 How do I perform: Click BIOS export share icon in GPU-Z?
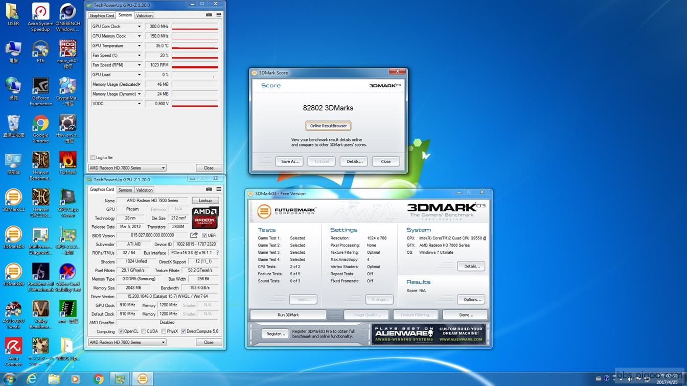[194, 235]
